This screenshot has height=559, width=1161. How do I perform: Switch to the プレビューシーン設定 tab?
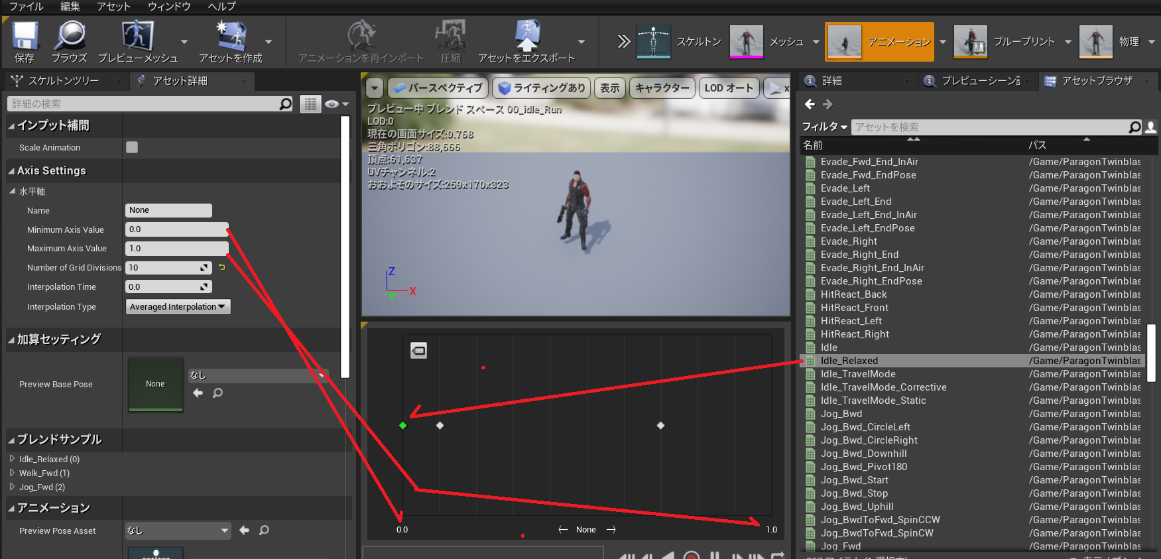click(981, 81)
